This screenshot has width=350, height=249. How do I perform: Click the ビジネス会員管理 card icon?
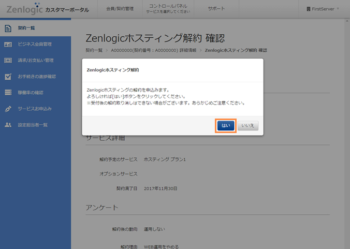click(8, 44)
